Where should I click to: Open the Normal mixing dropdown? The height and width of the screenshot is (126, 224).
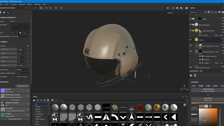[x=22, y=70]
